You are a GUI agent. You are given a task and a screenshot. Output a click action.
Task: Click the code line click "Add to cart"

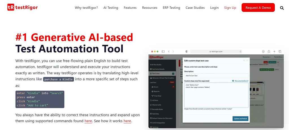32,105
